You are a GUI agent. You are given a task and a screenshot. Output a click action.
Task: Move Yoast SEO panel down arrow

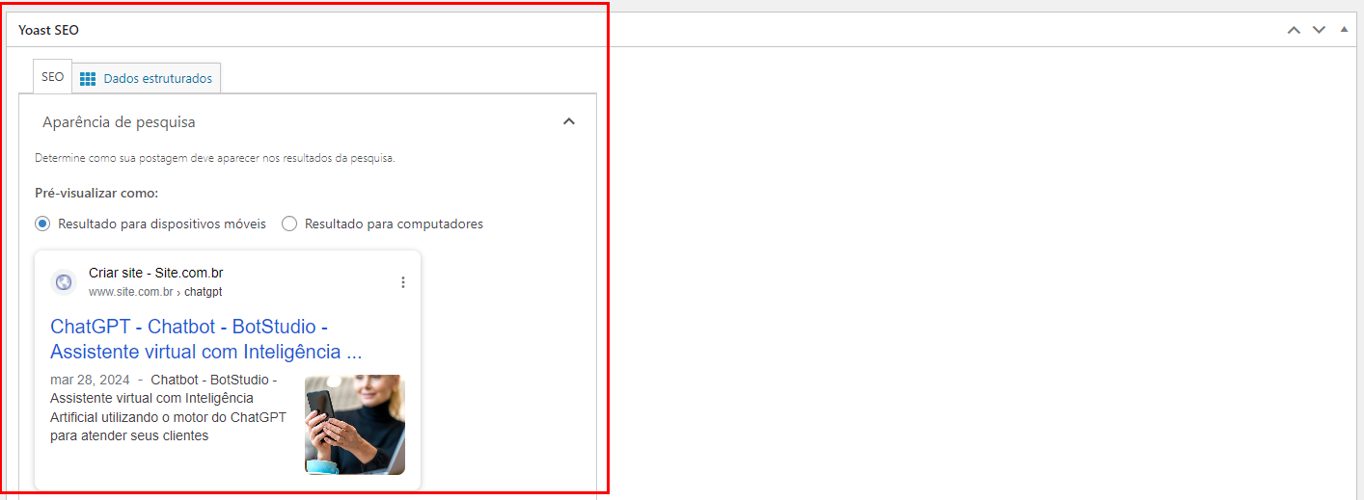coord(1319,30)
